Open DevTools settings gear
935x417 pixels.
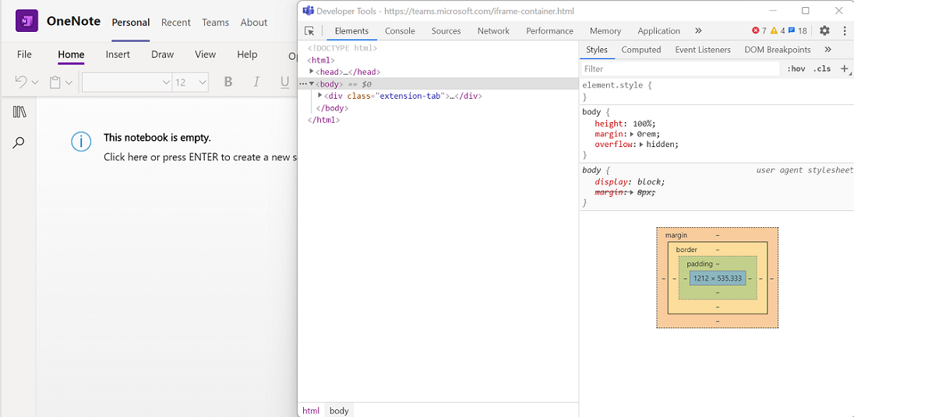[824, 31]
